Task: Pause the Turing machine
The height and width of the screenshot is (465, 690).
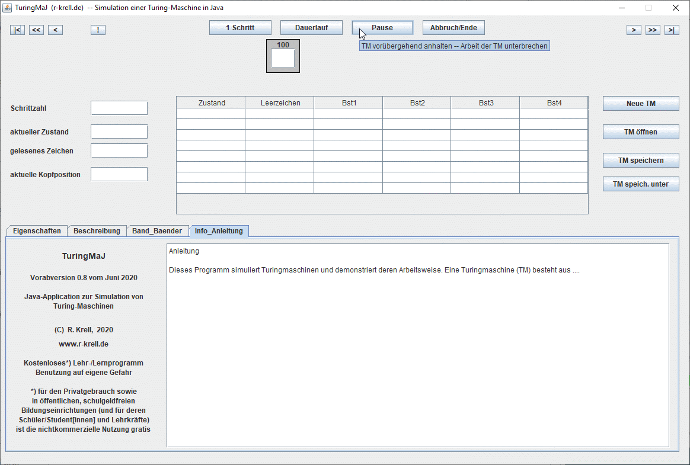Action: [x=382, y=28]
